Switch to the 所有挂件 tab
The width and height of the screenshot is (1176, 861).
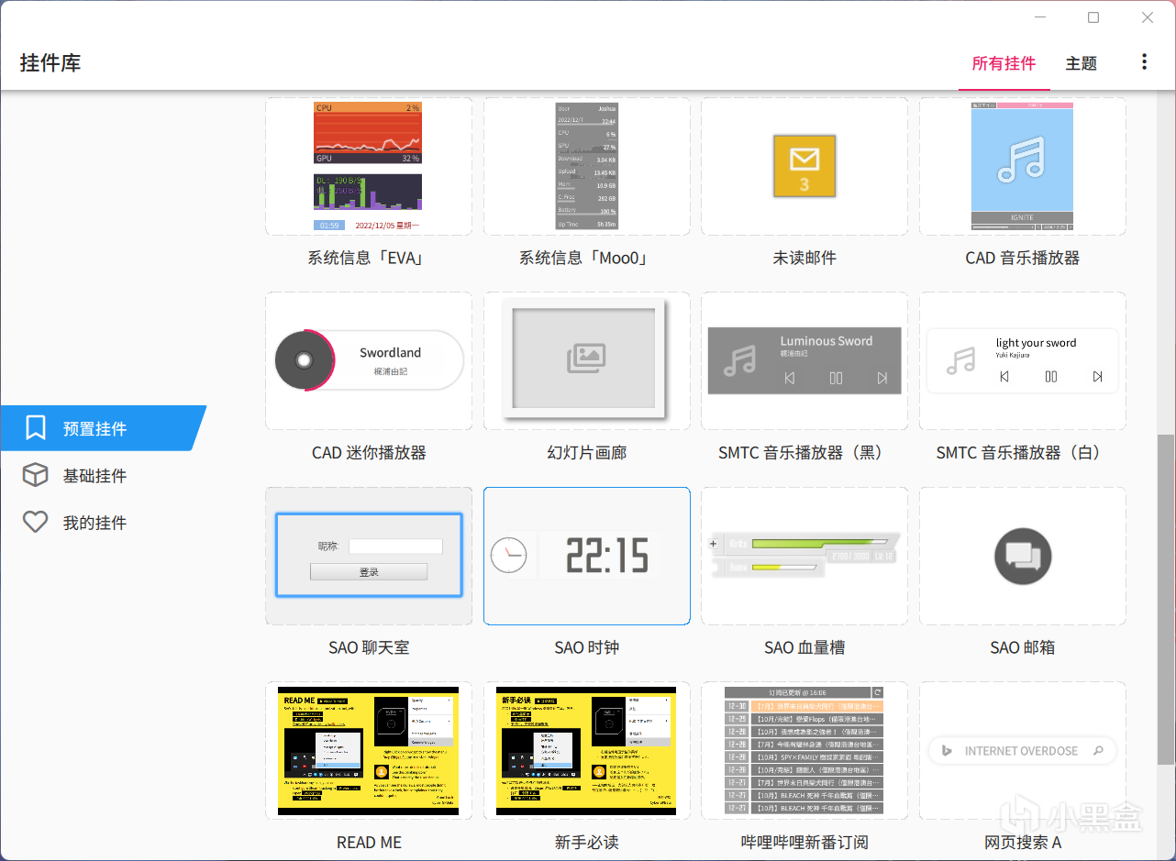(x=1004, y=63)
